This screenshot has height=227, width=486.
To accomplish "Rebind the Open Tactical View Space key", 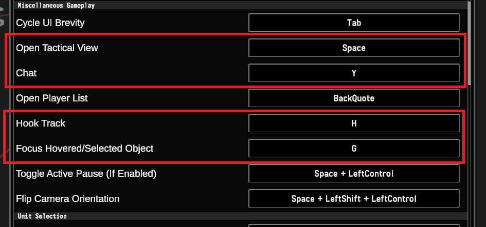I will pyautogui.click(x=354, y=48).
